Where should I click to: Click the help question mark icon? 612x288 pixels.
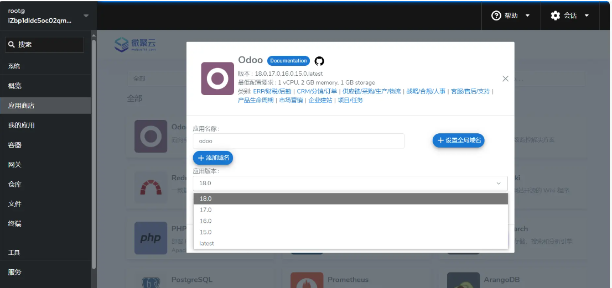[x=496, y=15]
